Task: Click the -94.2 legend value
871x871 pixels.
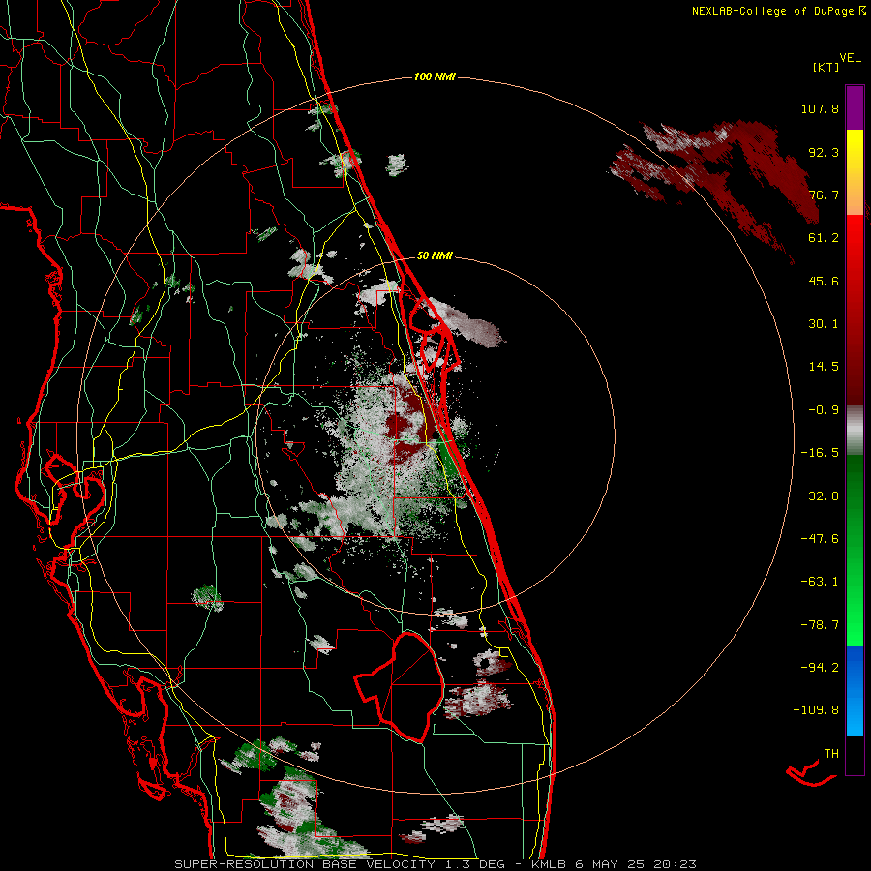Action: point(820,667)
